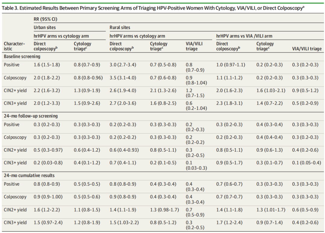
Task: Click the value 3.0 (2.7-3.4)
Action: (x=123, y=65)
